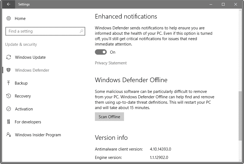Click the Find a setting search box
Image resolution: width=244 pixels, height=164 pixels.
tap(45, 31)
